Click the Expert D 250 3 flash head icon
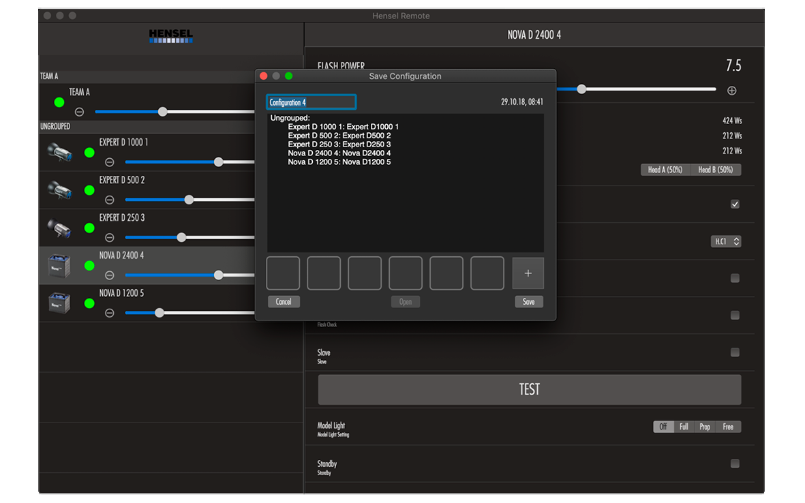 [x=59, y=228]
